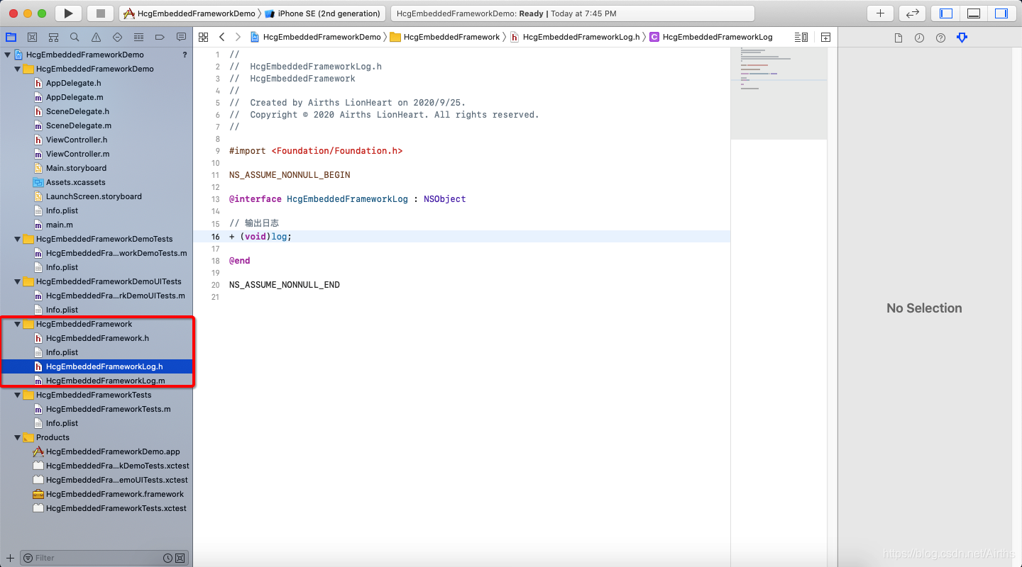Viewport: 1022px width, 567px height.
Task: Show the Issue navigator warning icon
Action: coord(95,36)
